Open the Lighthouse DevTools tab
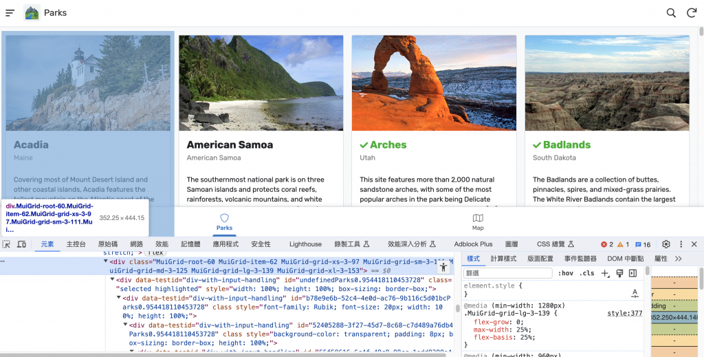 click(x=305, y=244)
